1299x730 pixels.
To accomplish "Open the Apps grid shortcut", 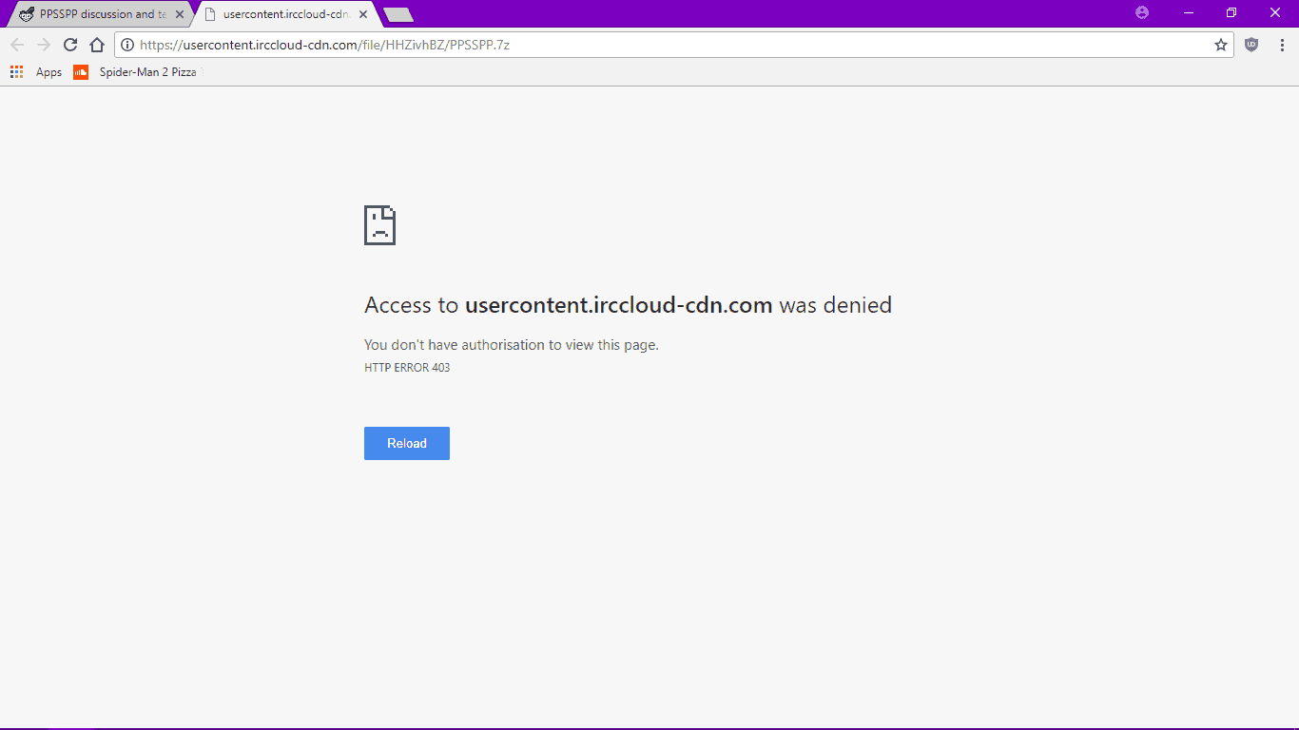I will pos(36,72).
